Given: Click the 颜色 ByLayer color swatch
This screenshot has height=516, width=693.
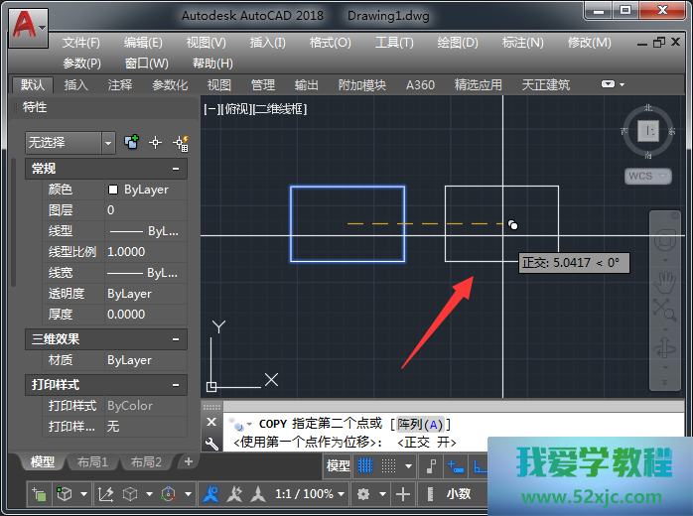Looking at the screenshot, I should (113, 190).
